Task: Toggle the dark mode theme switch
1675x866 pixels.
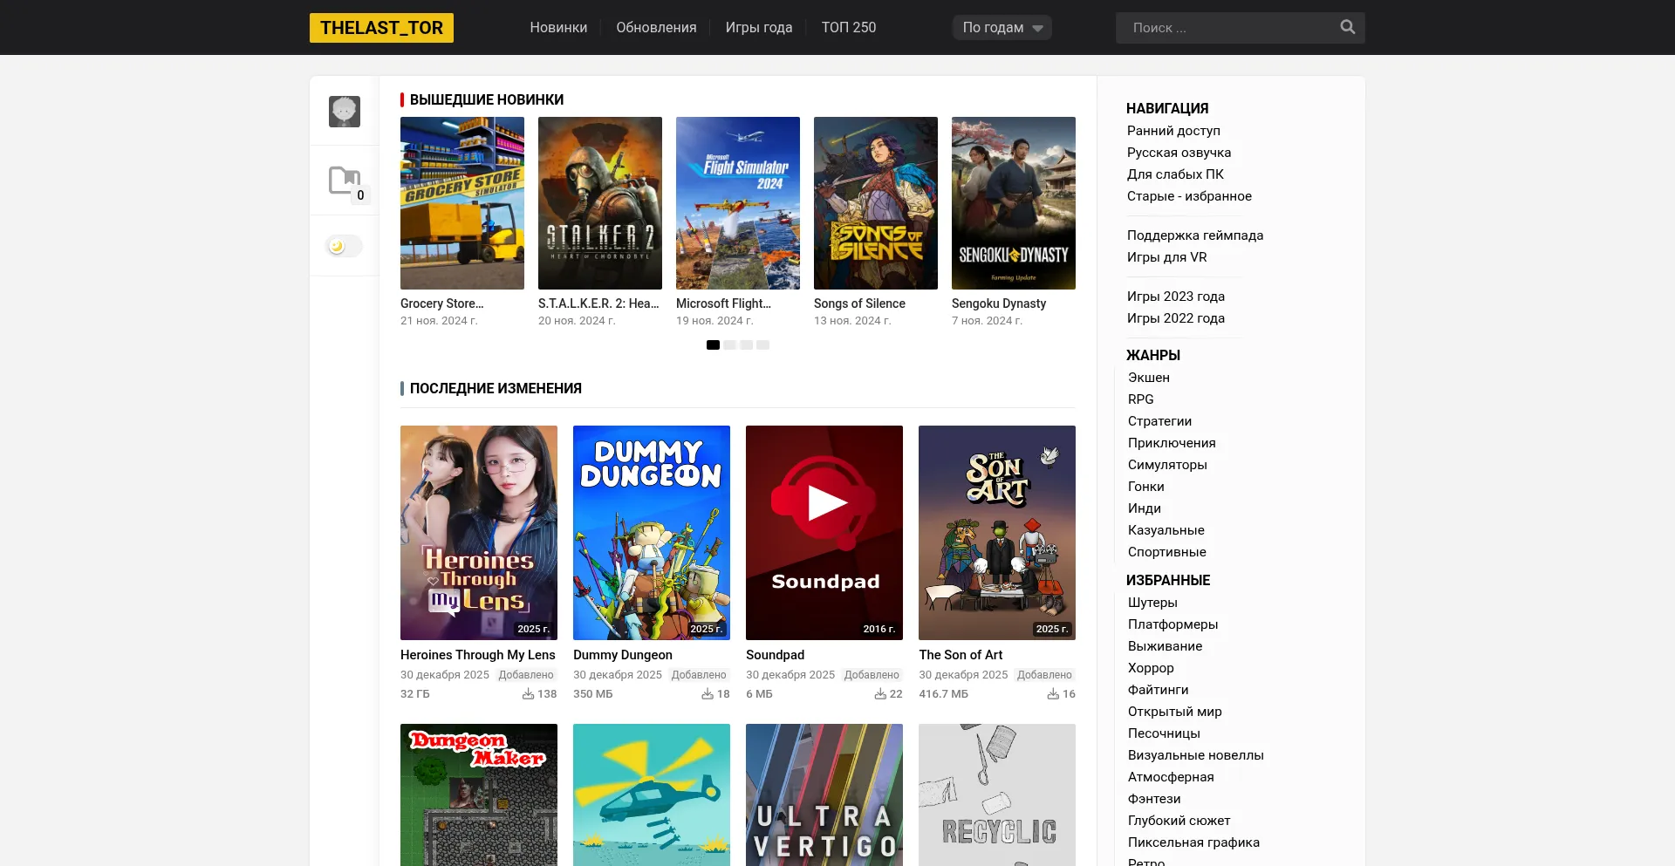Action: (x=344, y=246)
